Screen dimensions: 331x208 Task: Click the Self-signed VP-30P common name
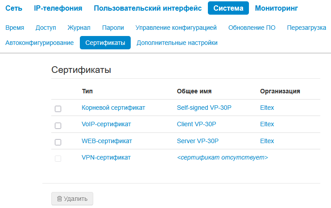[x=204, y=108]
